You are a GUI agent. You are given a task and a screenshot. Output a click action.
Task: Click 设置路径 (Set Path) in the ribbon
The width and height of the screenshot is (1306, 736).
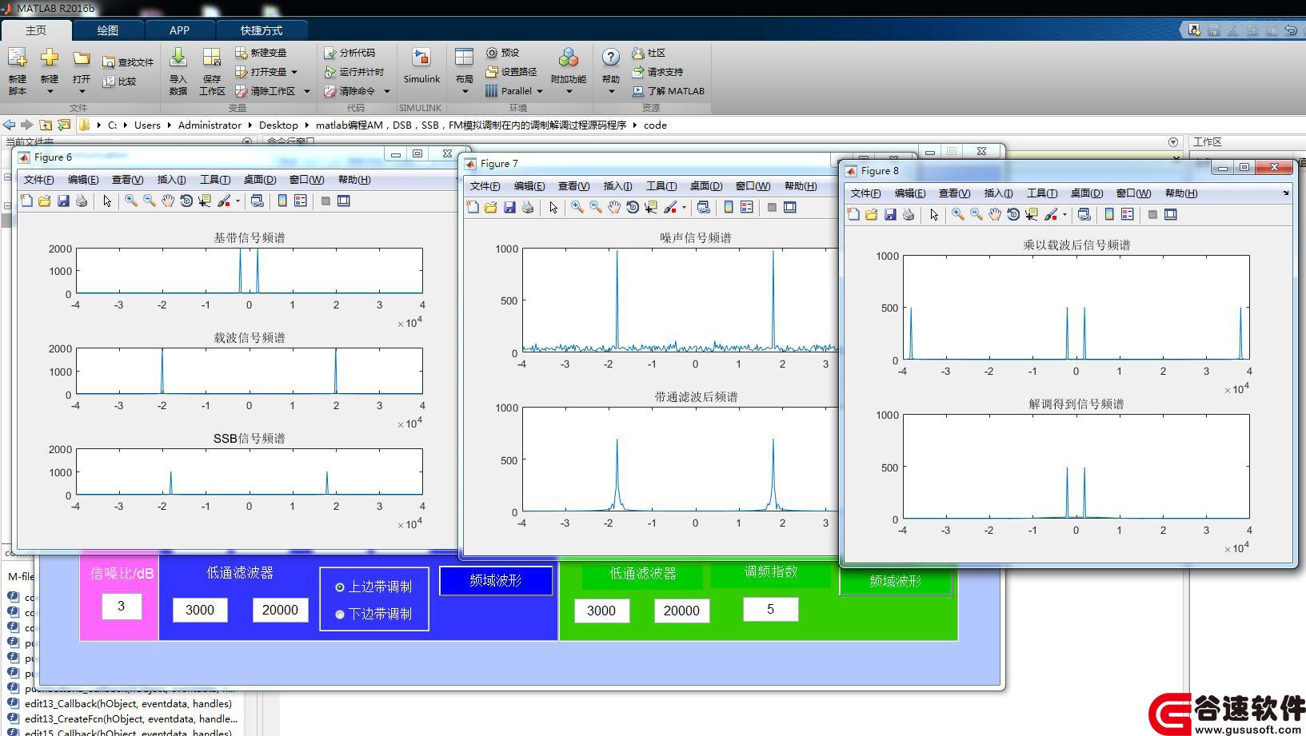511,72
